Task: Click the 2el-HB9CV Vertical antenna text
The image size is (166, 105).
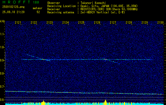Action: 103,12
